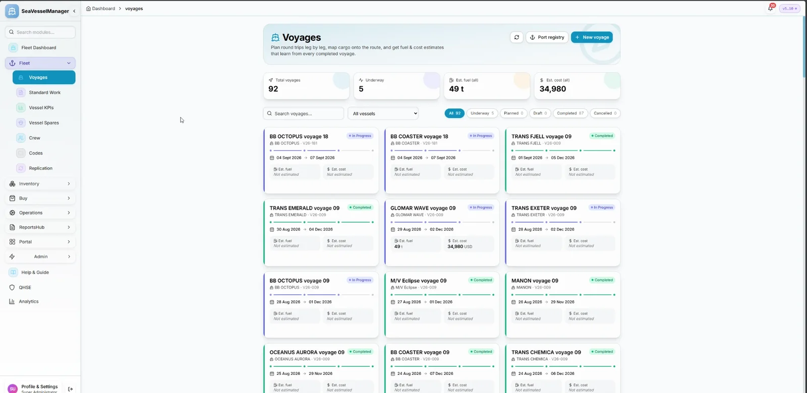Click the Replication sidebar icon
Screen dimensions: 807x393
coord(21,168)
